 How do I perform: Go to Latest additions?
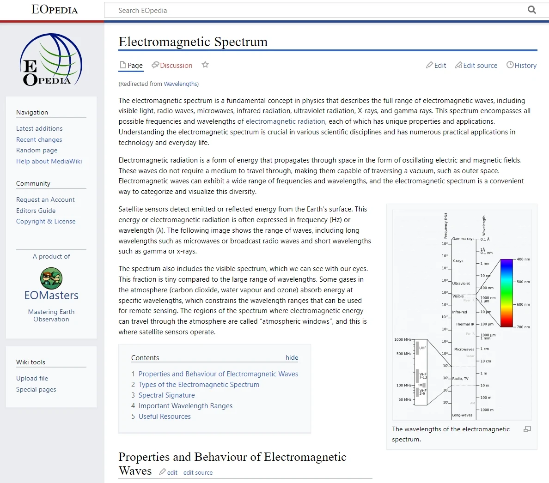pos(39,128)
